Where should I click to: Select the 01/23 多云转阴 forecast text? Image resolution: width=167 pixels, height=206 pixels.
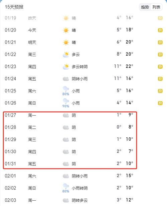79,67
